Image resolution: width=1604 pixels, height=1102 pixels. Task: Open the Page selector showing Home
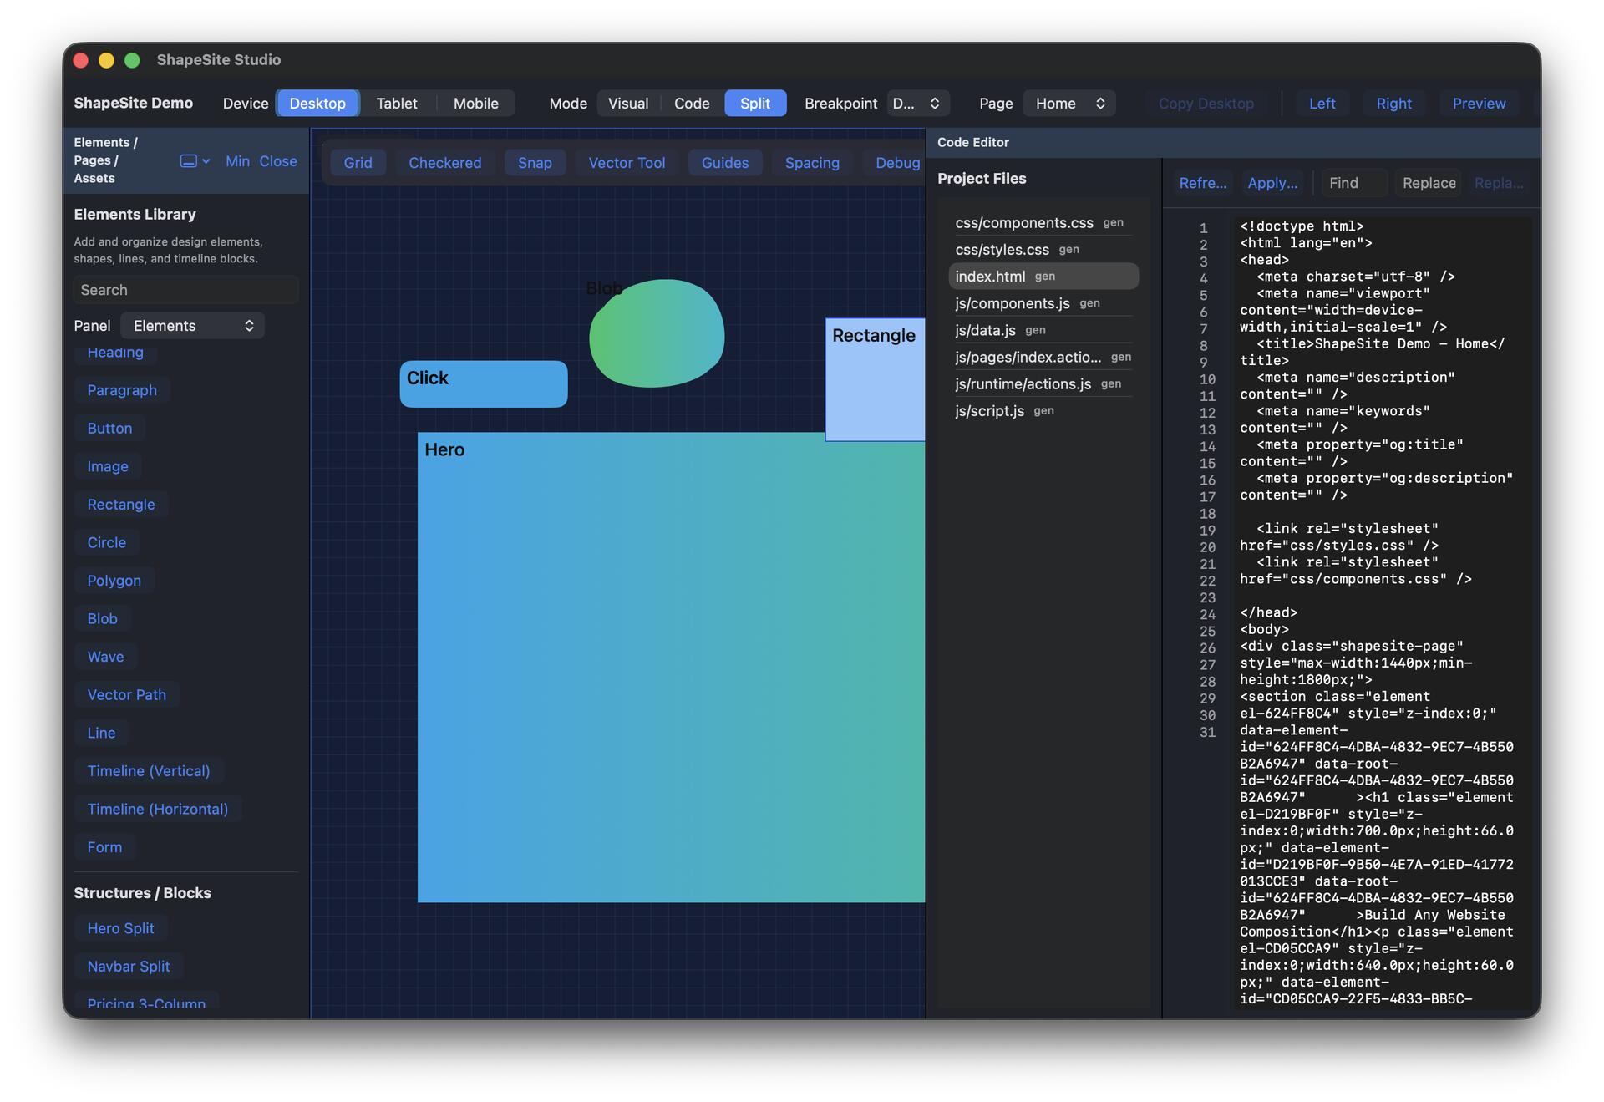tap(1068, 104)
